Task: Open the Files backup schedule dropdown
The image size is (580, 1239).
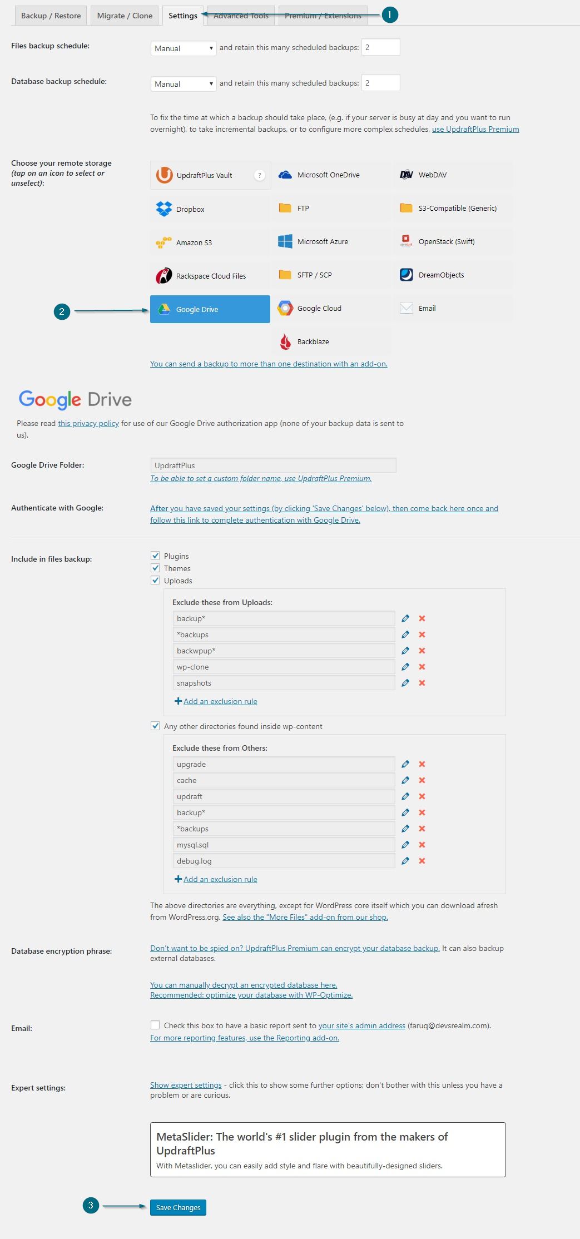Action: [183, 48]
